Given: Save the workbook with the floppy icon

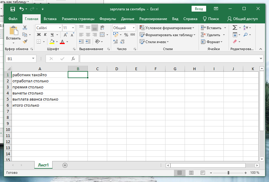Looking at the screenshot, I should coord(13,9).
